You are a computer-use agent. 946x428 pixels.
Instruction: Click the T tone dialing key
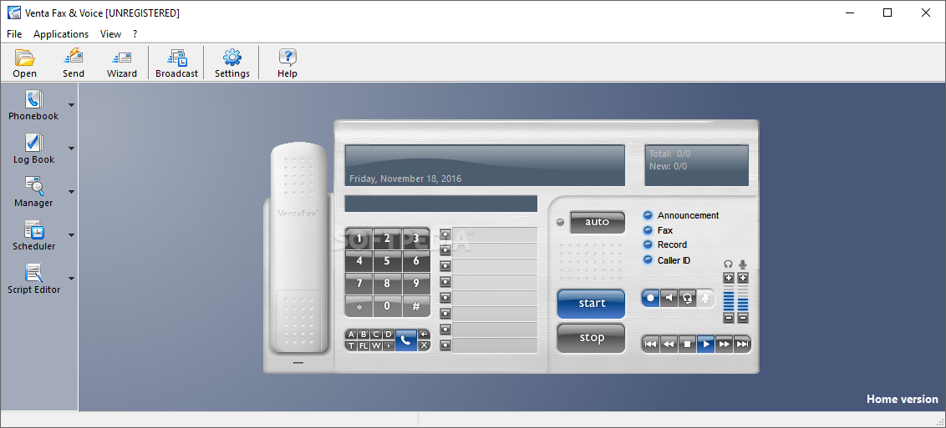click(x=352, y=345)
